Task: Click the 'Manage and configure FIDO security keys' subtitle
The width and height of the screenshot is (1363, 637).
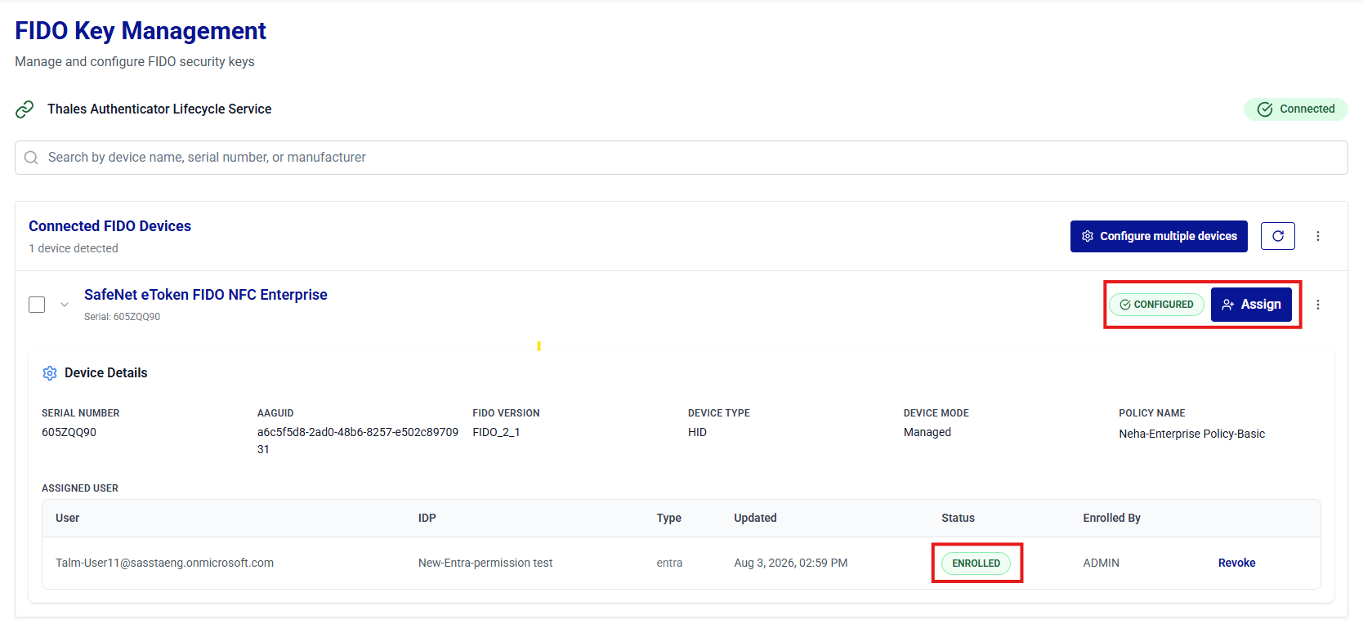Action: (x=135, y=62)
